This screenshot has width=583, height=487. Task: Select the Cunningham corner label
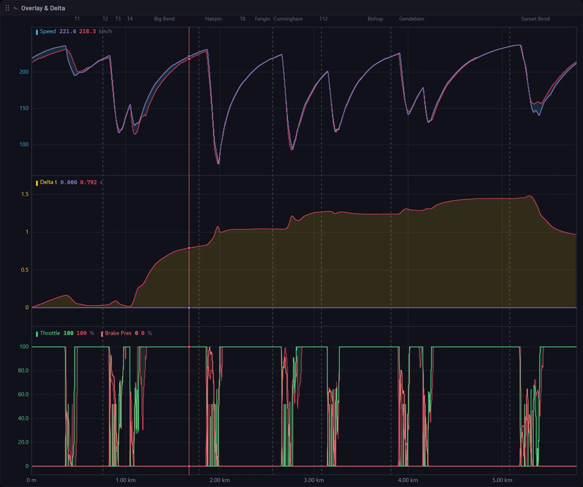tap(288, 19)
